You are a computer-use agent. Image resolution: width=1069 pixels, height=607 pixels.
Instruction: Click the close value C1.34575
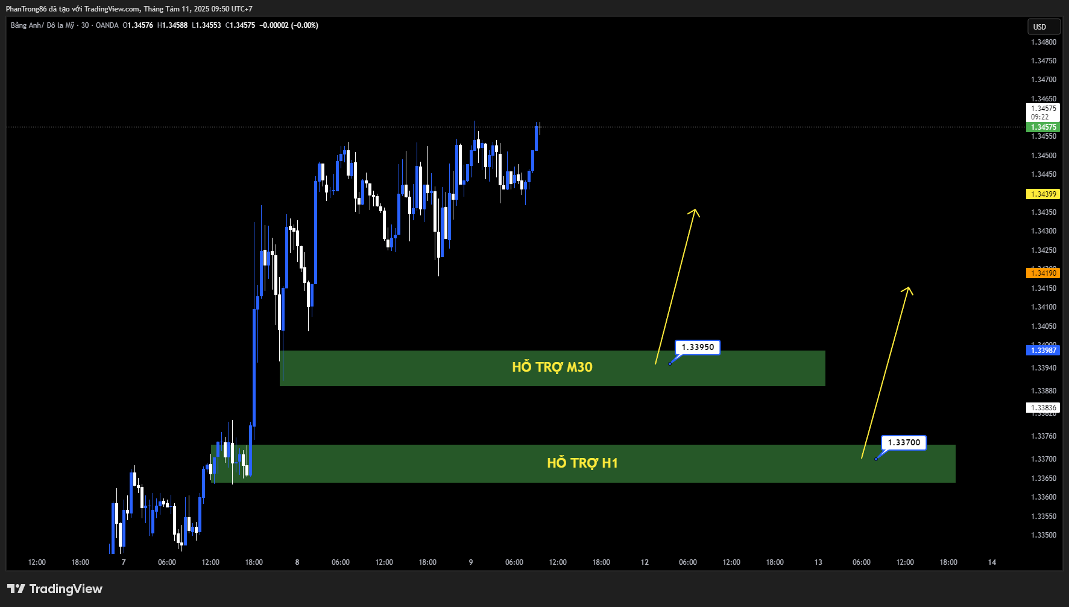tap(241, 25)
